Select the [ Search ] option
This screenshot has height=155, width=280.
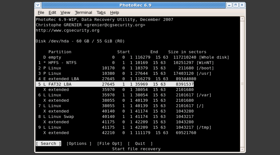(49, 144)
